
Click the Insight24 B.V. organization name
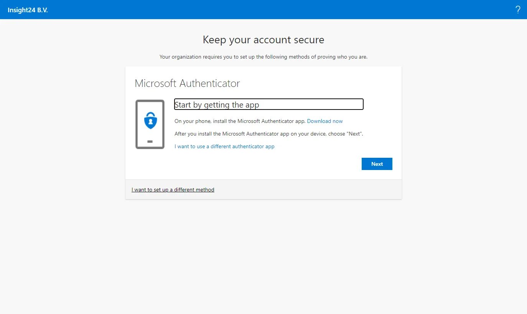pos(28,10)
